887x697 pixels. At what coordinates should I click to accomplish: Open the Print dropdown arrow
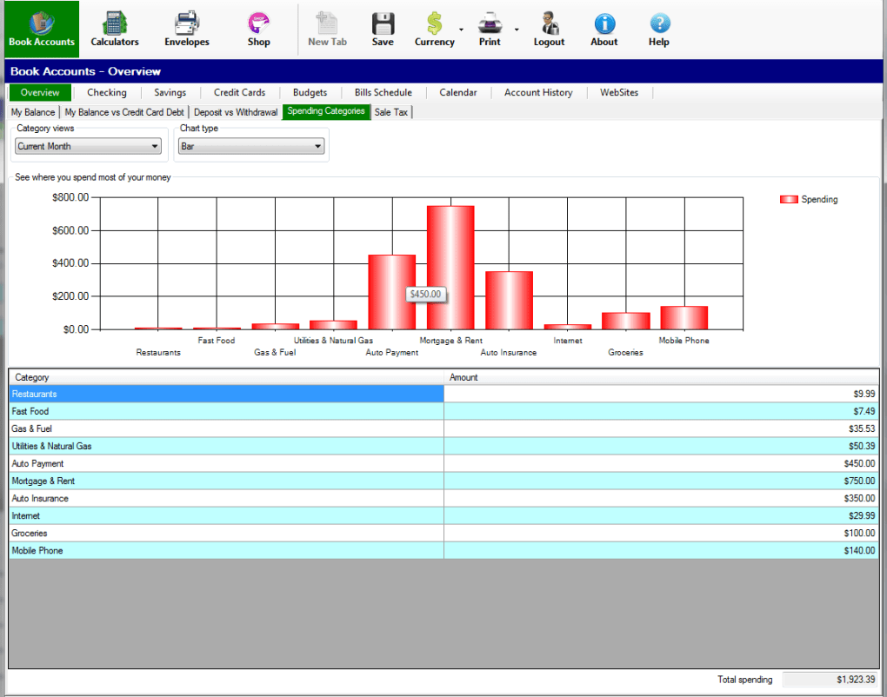pos(517,30)
